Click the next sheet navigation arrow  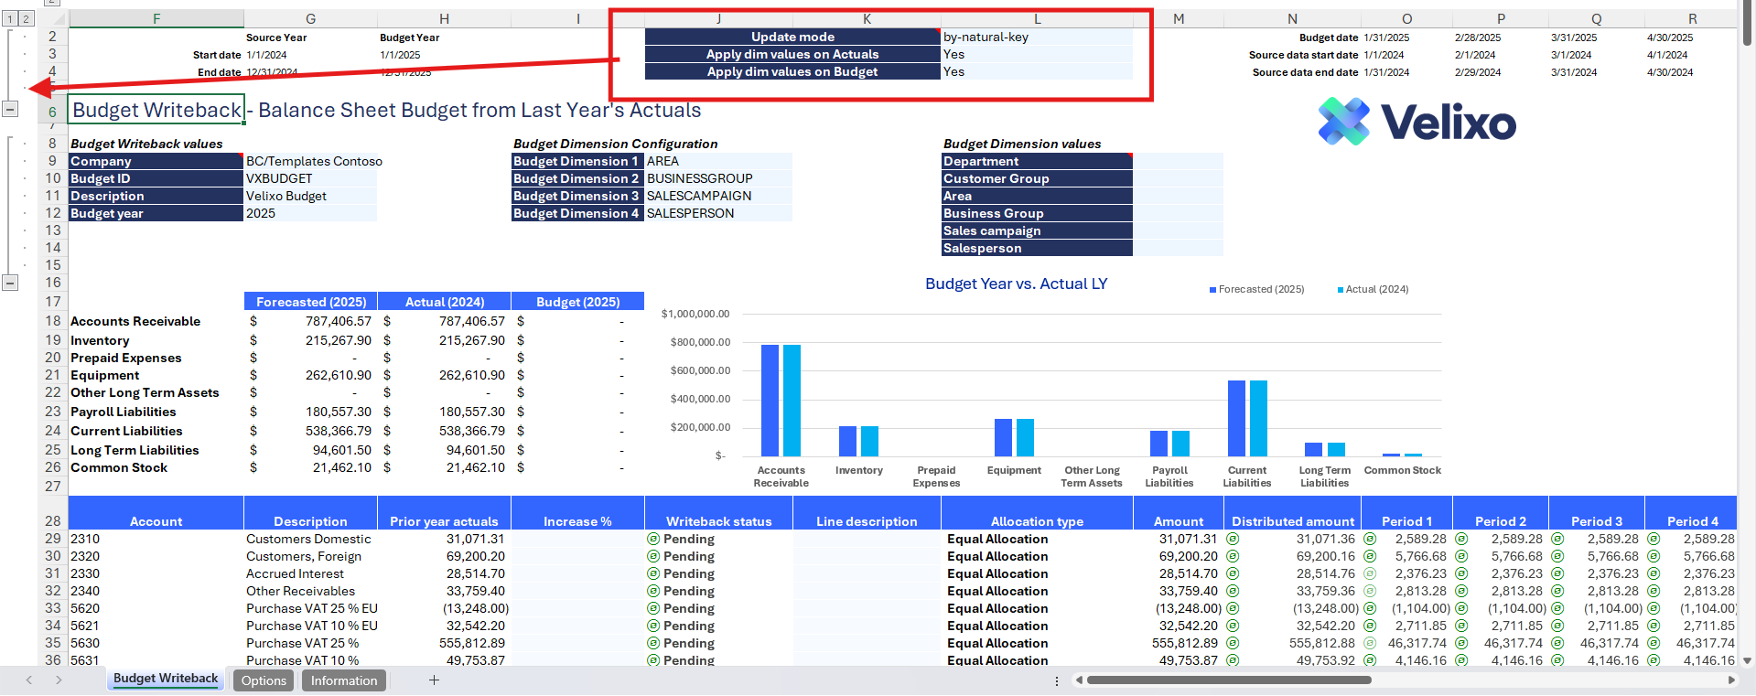(x=59, y=680)
